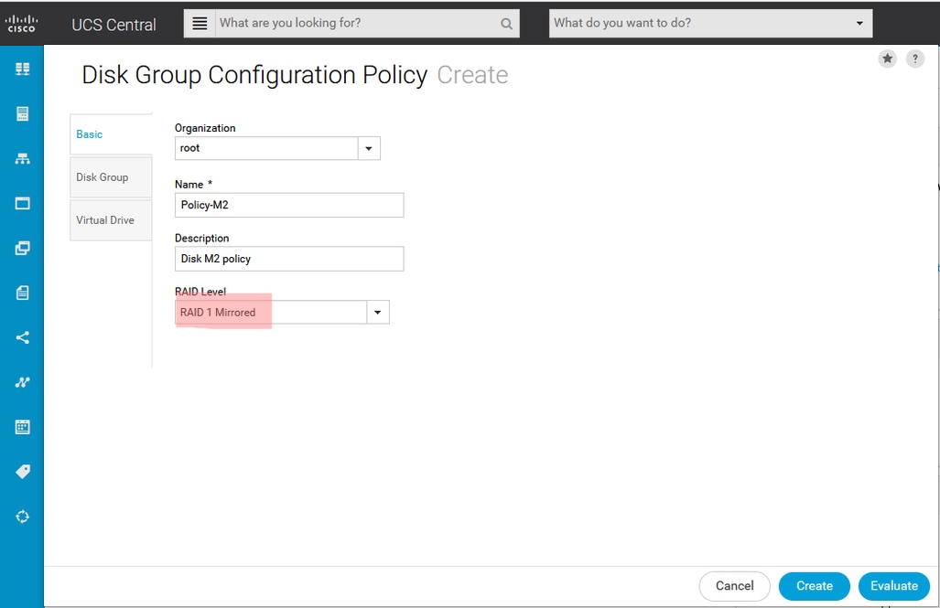The image size is (940, 608).
Task: Expand 'What do you want to do?' dropdown
Action: tap(859, 24)
